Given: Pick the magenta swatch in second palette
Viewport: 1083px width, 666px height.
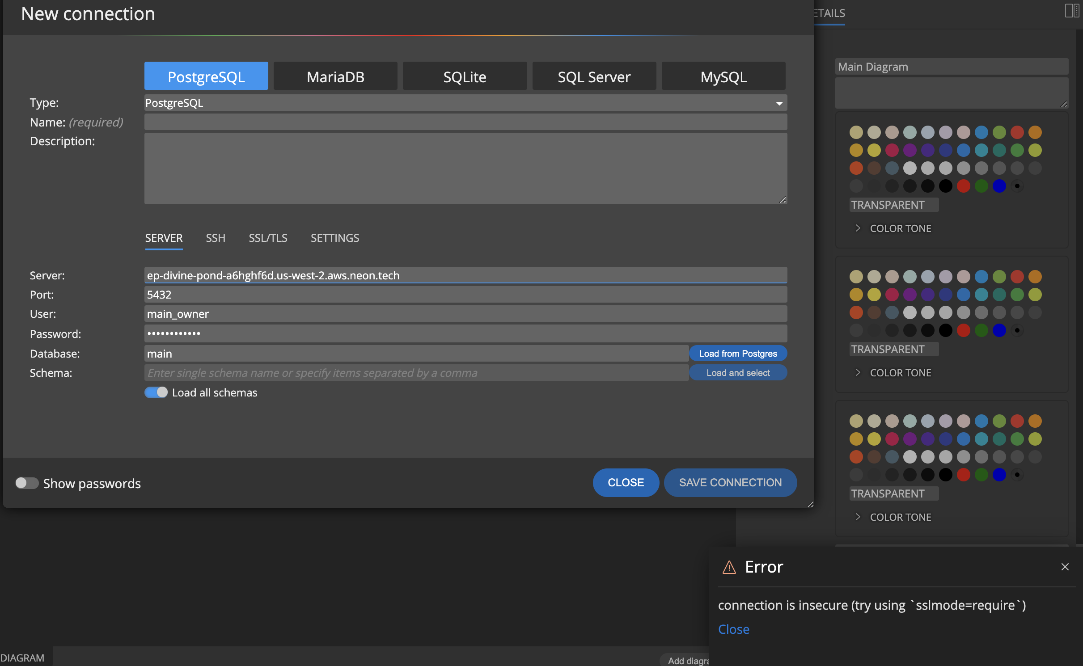Looking at the screenshot, I should (x=892, y=295).
